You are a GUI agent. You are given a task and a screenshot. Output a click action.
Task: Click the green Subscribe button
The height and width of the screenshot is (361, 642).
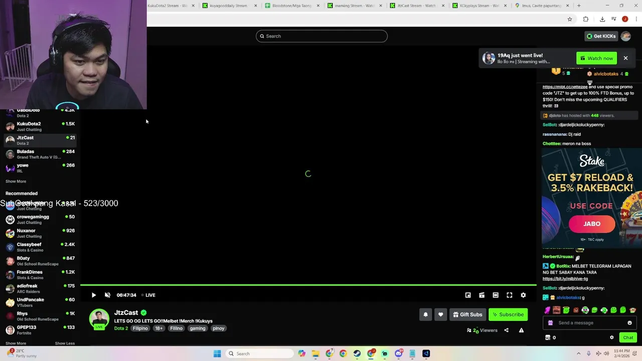click(508, 314)
